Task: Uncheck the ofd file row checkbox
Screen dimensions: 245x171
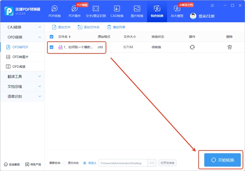Action: [x=51, y=47]
